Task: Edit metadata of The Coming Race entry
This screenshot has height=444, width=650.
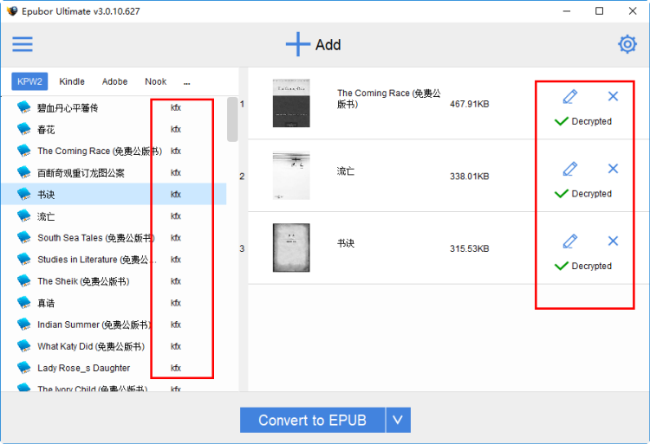Action: coord(570,96)
